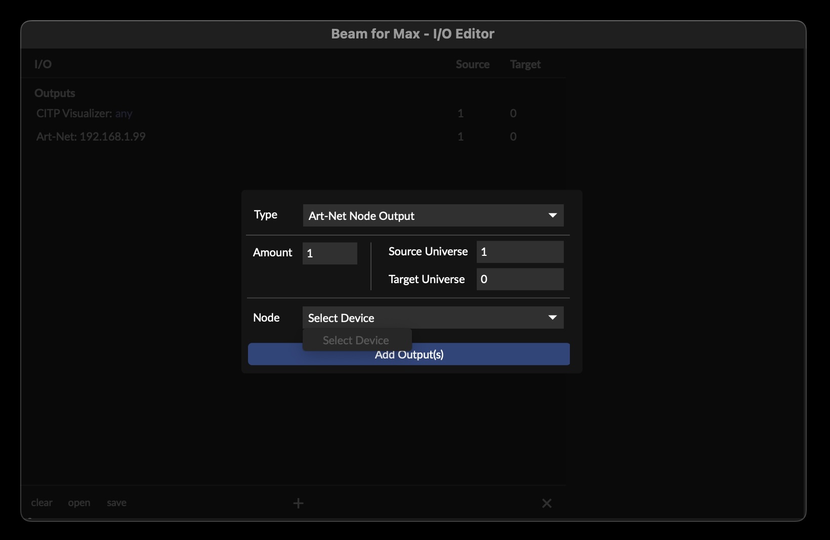This screenshot has width=830, height=540.
Task: Close the I/O editor with X icon
Action: pyautogui.click(x=547, y=503)
